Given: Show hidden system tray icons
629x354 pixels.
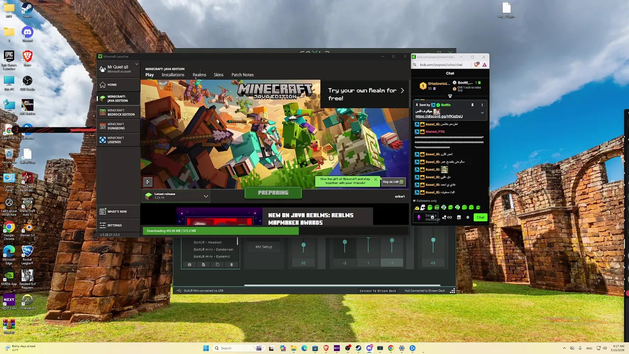Looking at the screenshot, I should [x=563, y=348].
